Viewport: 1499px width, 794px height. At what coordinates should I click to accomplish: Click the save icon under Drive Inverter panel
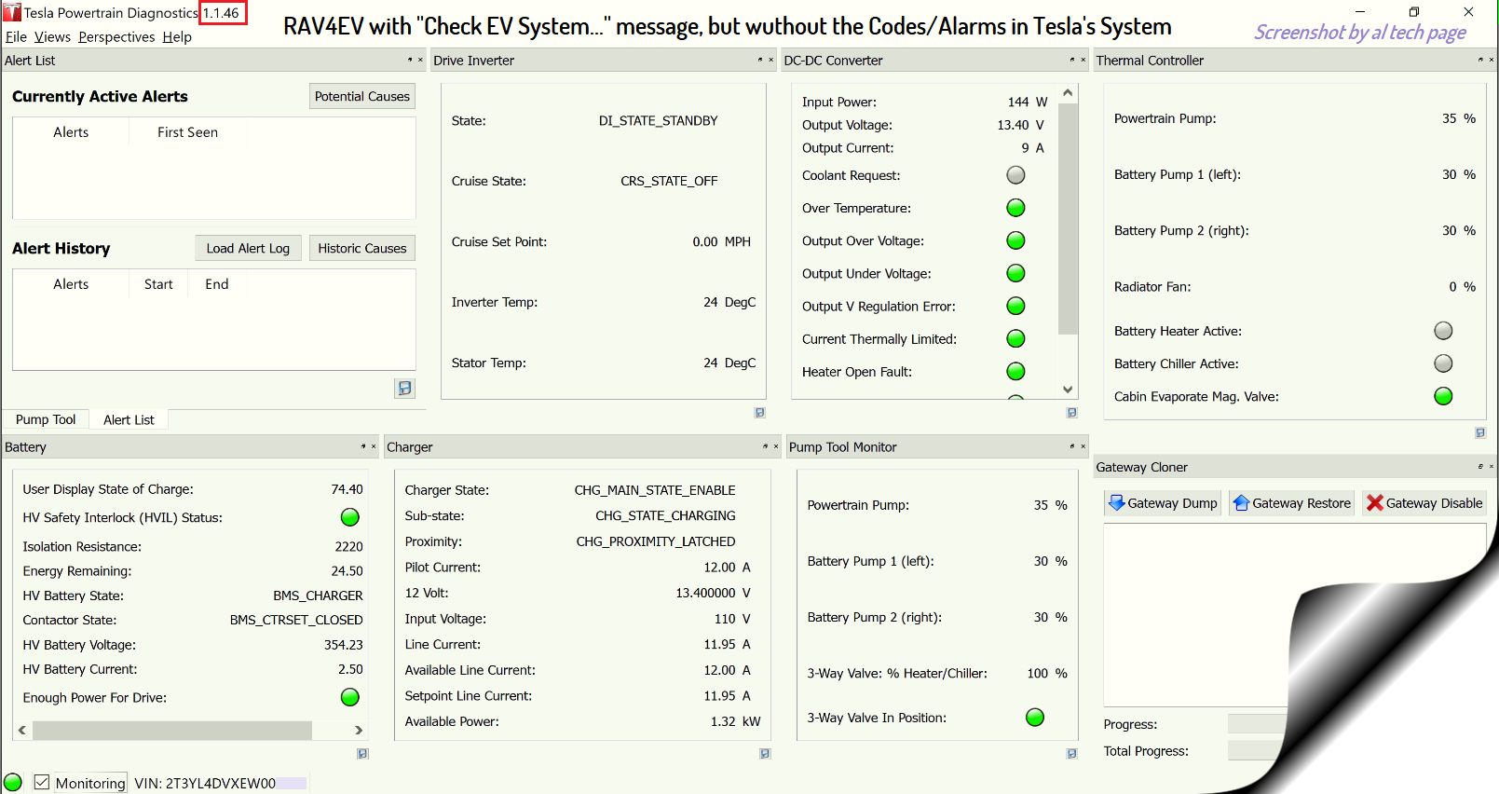tap(759, 412)
